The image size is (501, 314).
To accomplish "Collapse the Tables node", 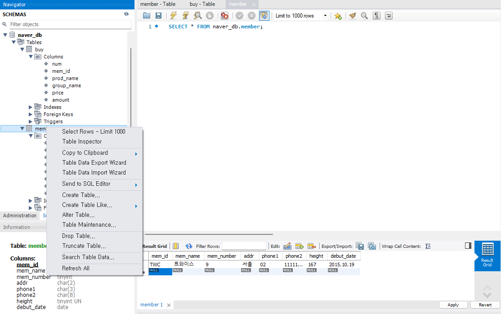I will tap(14, 42).
